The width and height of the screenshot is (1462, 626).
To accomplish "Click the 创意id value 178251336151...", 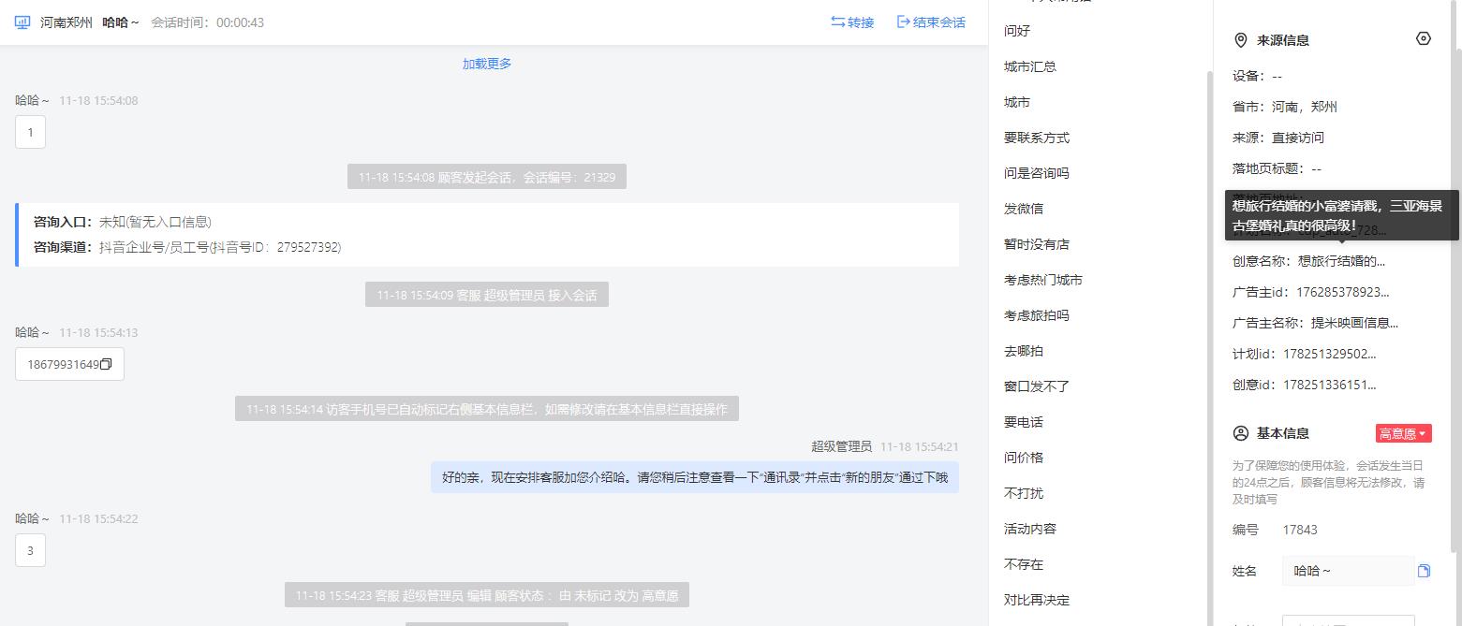I will coord(1330,385).
